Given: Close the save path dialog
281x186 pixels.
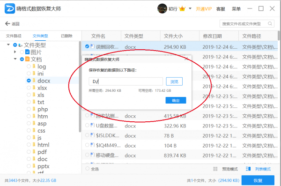Looking at the screenshot, I should pos(186,59).
